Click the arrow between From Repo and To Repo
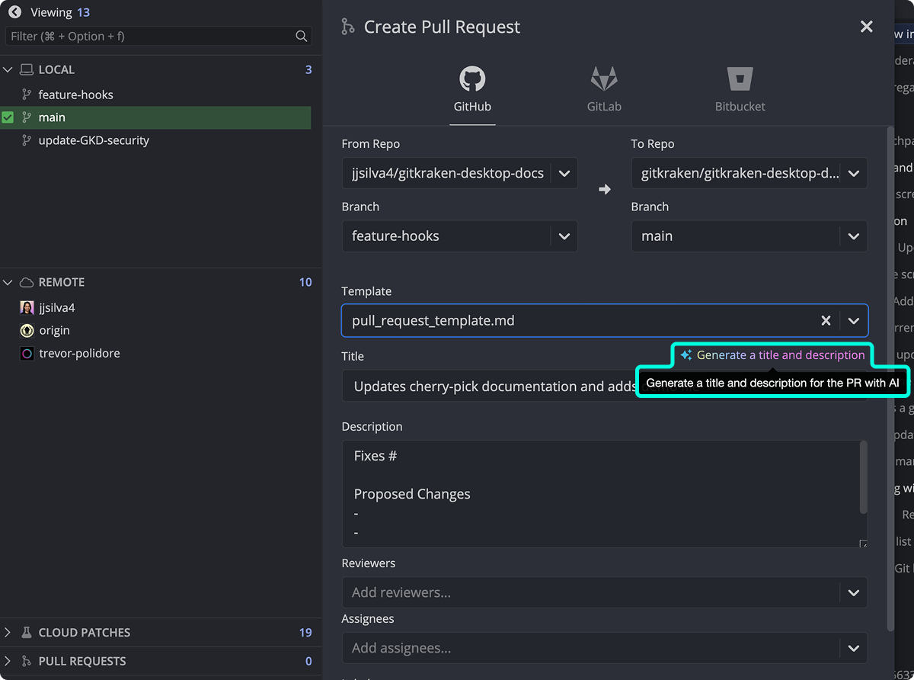The height and width of the screenshot is (680, 914). click(604, 189)
